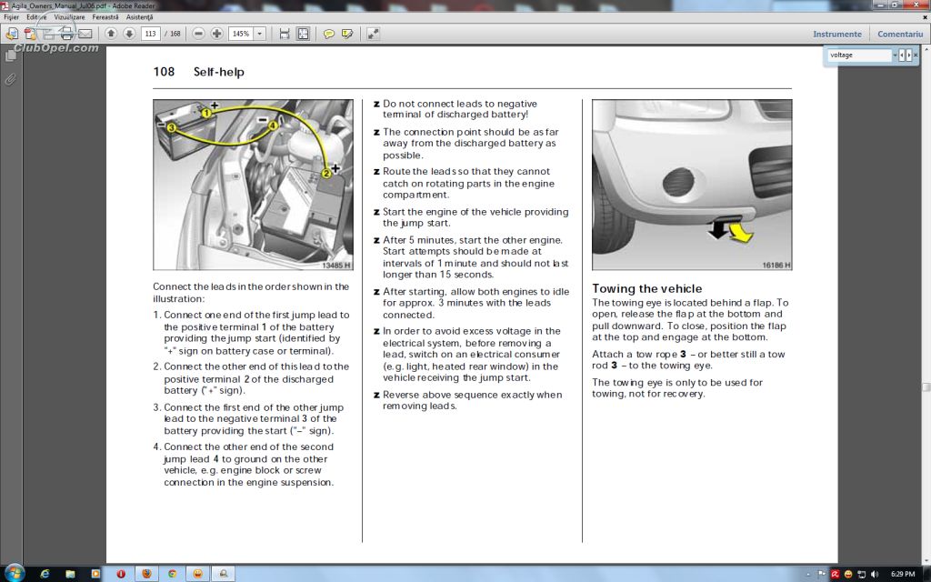Click the 'Towing the vehicle' heading
Viewport: 931px width, 582px height.
click(x=646, y=288)
